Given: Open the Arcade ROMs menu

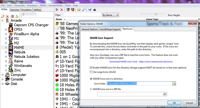Looking at the screenshot, I should click(55, 5).
